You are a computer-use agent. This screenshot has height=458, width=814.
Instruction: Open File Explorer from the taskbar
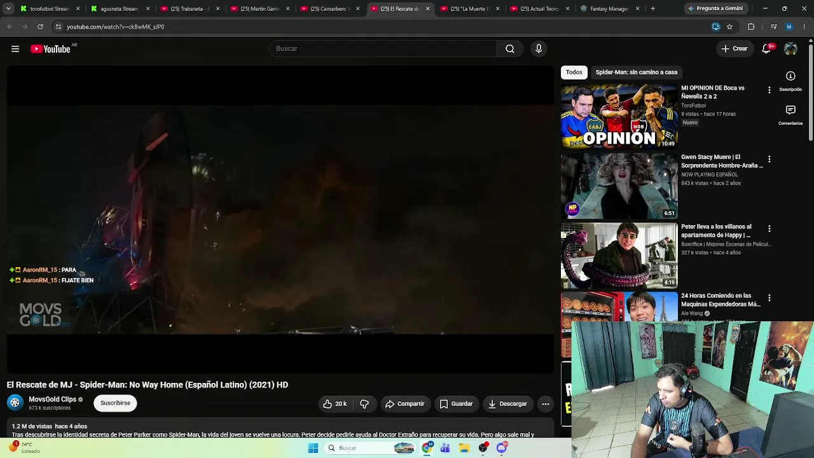pyautogui.click(x=464, y=448)
